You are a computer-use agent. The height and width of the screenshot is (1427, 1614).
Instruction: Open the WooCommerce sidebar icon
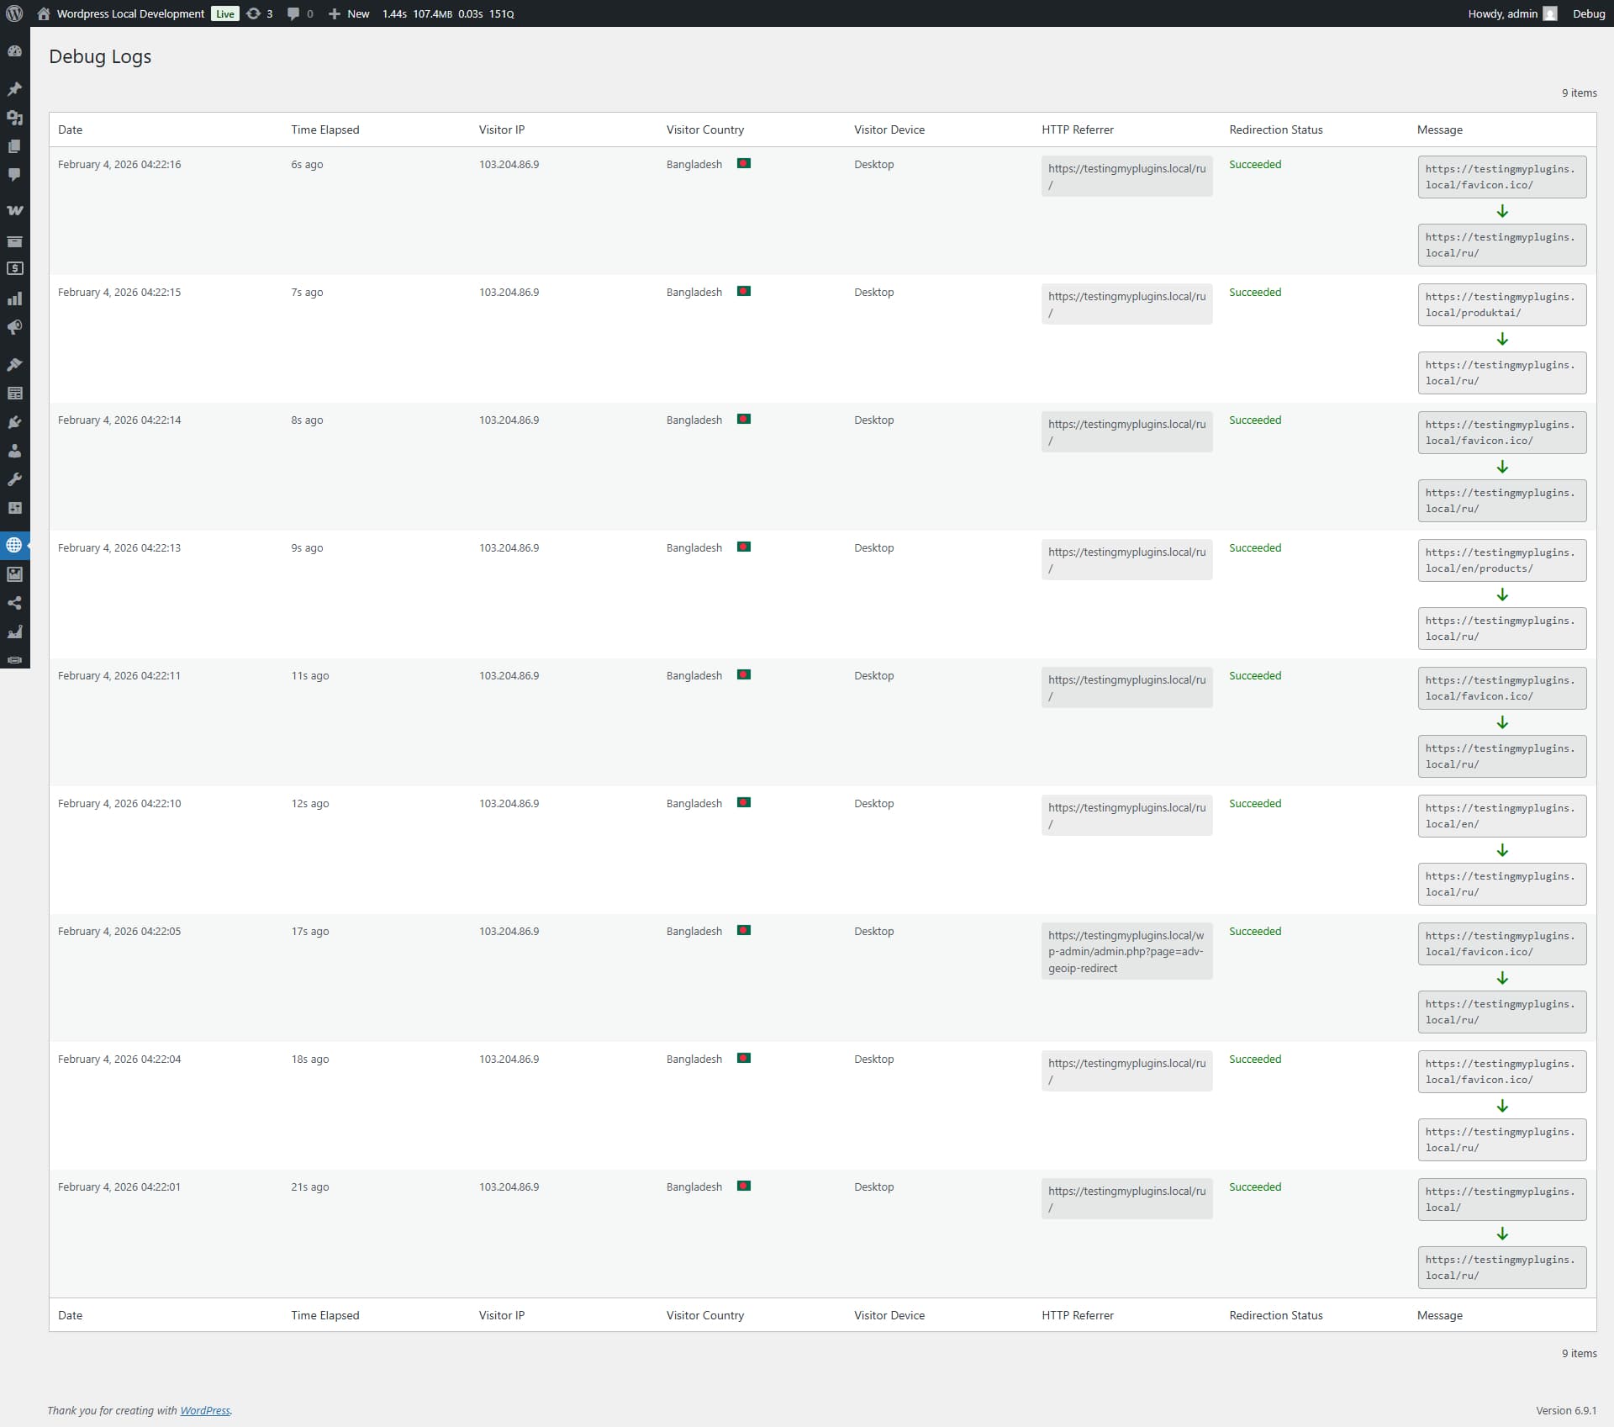[14, 210]
